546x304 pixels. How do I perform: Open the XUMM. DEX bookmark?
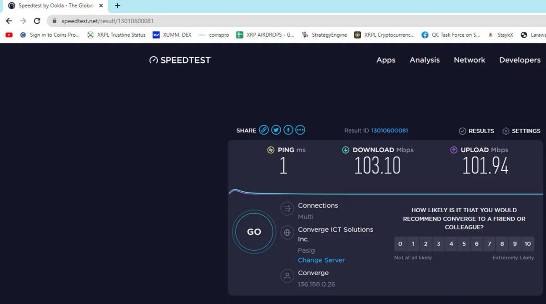[x=172, y=35]
